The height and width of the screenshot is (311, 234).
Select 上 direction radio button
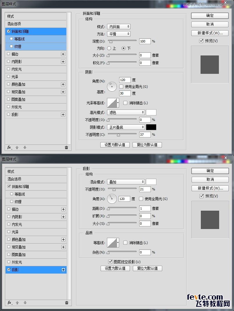coord(109,48)
